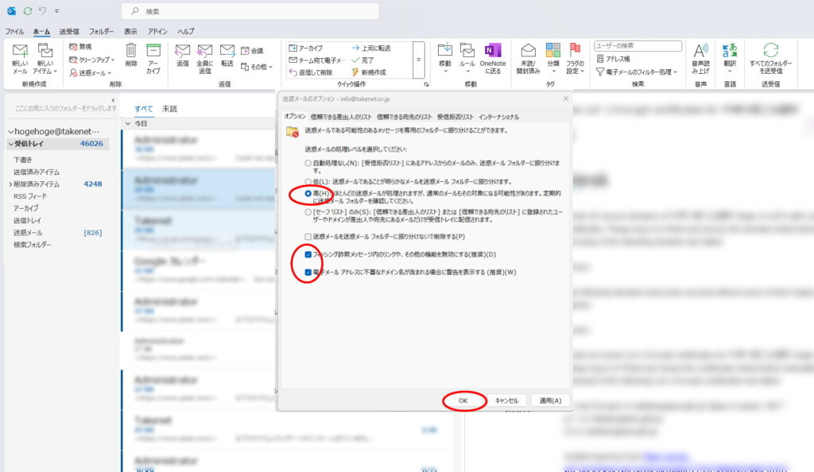Screen dimensions: 814x472
Task: Uncheck the phishing links disable (D) checkbox
Action: pyautogui.click(x=308, y=255)
